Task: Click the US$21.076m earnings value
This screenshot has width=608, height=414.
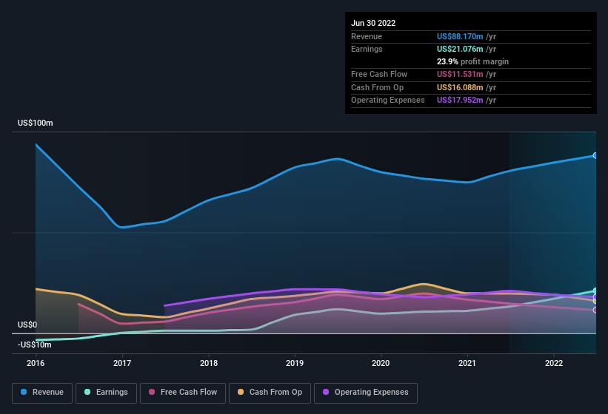Action: pos(460,49)
